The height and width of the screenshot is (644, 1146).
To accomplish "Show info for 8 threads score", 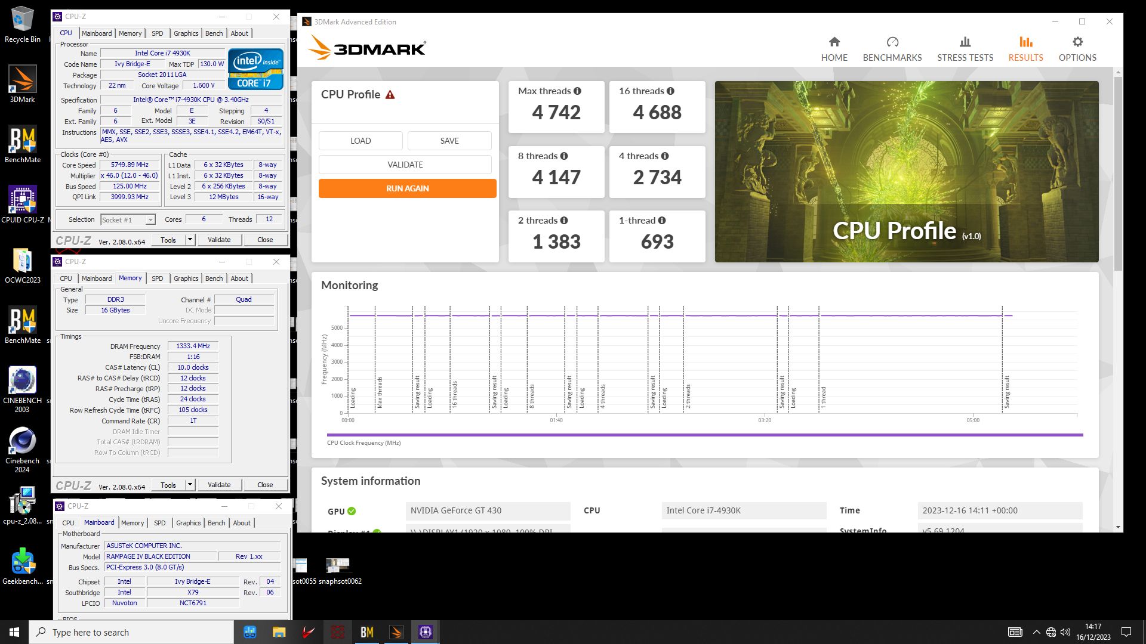I will point(564,156).
